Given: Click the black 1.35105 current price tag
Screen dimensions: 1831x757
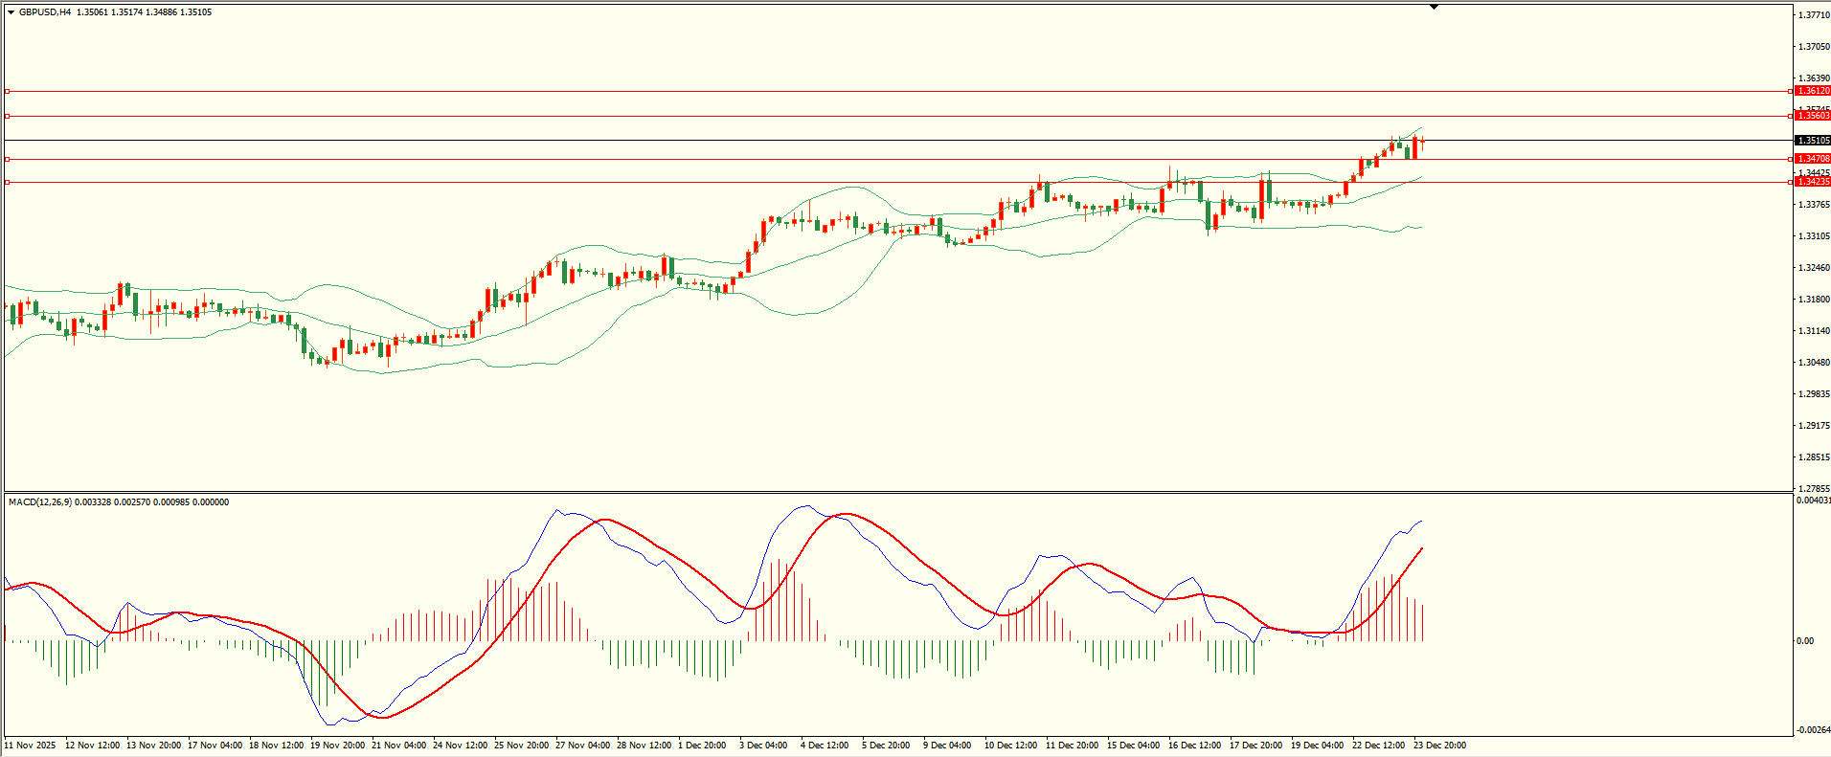Looking at the screenshot, I should tap(1812, 141).
